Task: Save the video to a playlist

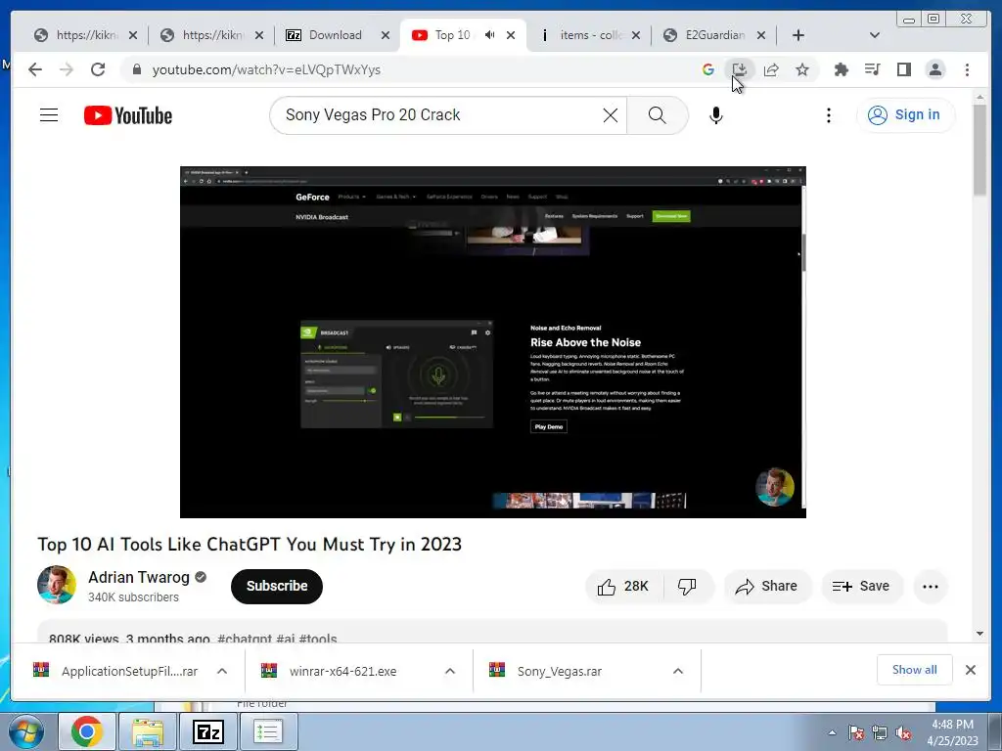Action: (x=861, y=587)
